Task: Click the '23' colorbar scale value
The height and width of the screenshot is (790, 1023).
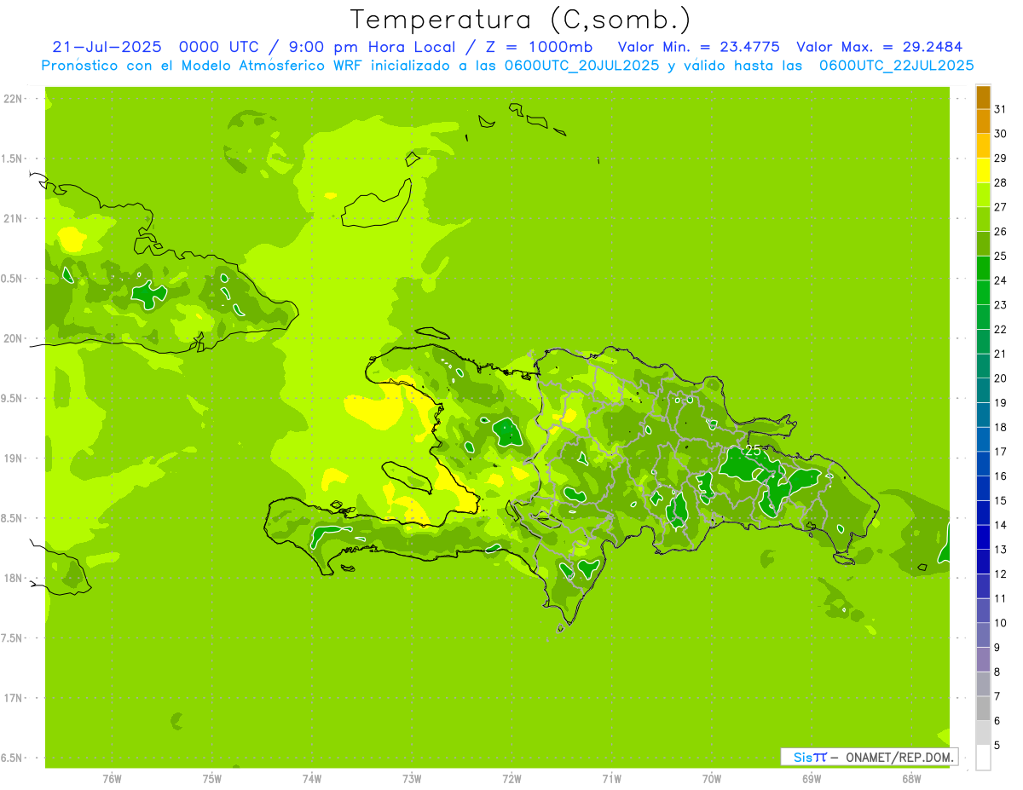Action: tap(1001, 305)
